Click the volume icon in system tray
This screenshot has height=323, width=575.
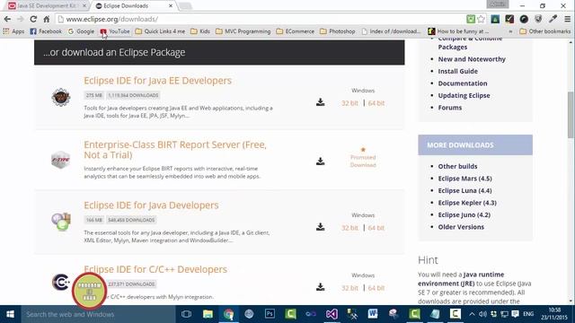pos(482,314)
